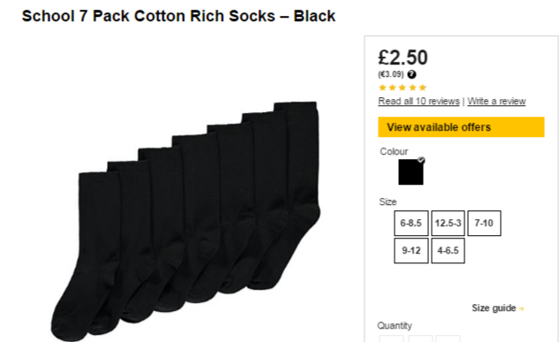The width and height of the screenshot is (560, 342).
Task: Choose size 12.5-3
Action: point(448,224)
